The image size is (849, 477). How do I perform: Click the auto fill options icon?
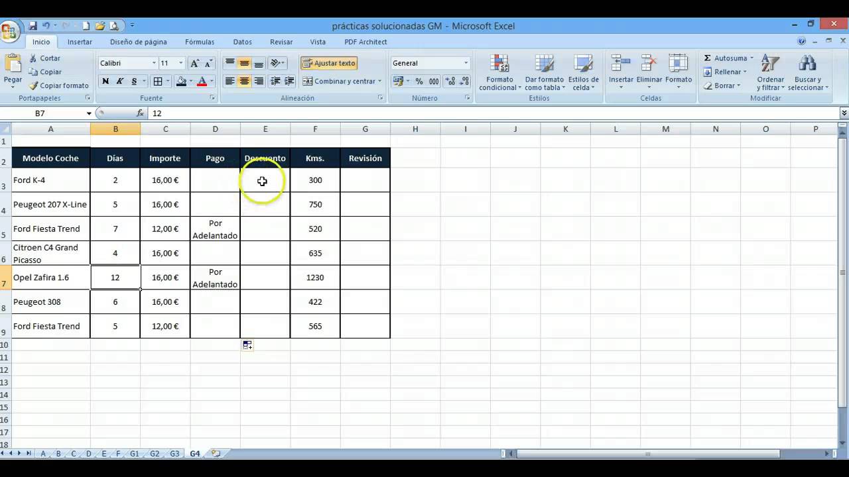point(247,345)
